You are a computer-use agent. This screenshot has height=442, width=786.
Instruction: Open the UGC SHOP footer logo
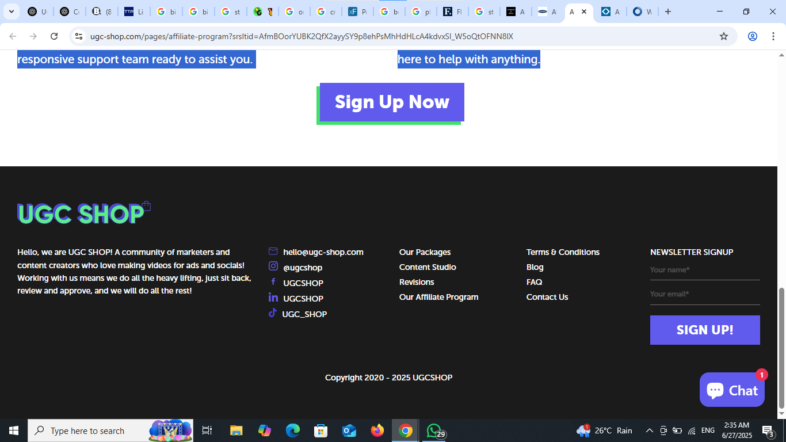click(84, 213)
